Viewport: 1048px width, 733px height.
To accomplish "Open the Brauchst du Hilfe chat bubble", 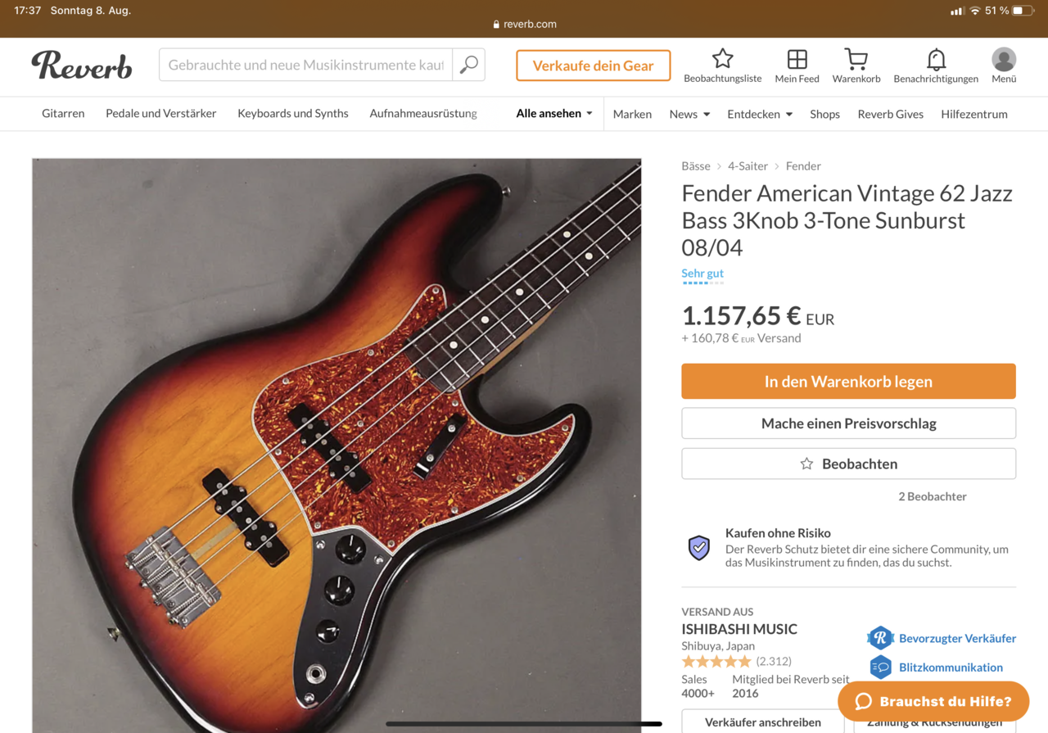I will [x=933, y=701].
